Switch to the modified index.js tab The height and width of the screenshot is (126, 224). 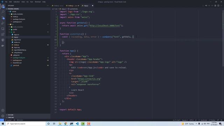[x=72, y=6]
